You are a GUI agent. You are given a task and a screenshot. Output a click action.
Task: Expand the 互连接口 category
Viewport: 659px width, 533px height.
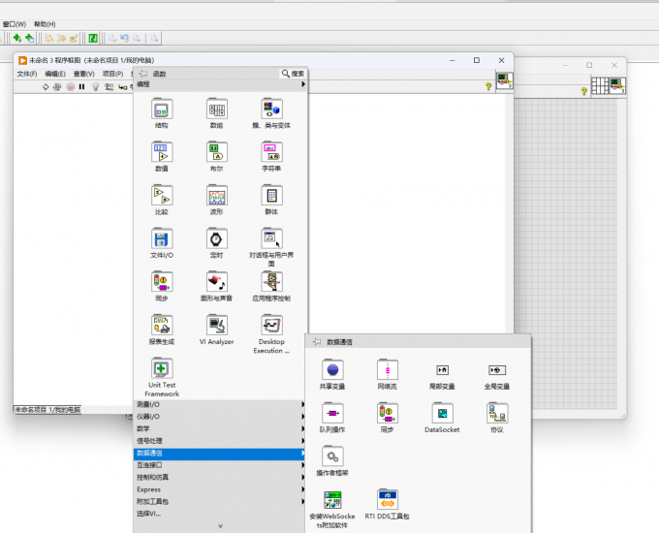pos(221,465)
